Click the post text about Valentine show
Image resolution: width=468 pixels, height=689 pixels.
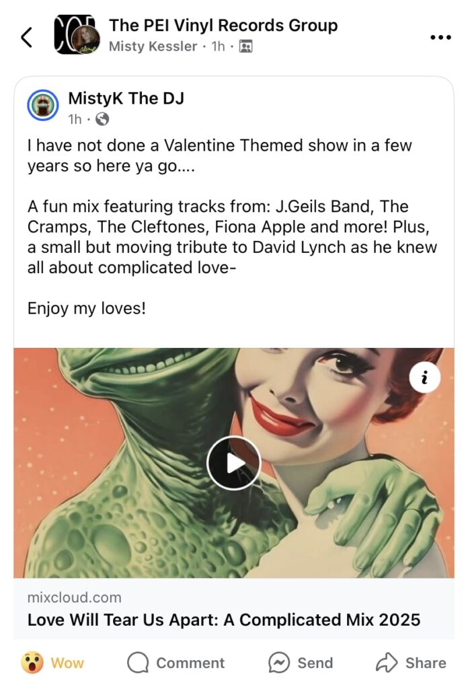click(219, 155)
